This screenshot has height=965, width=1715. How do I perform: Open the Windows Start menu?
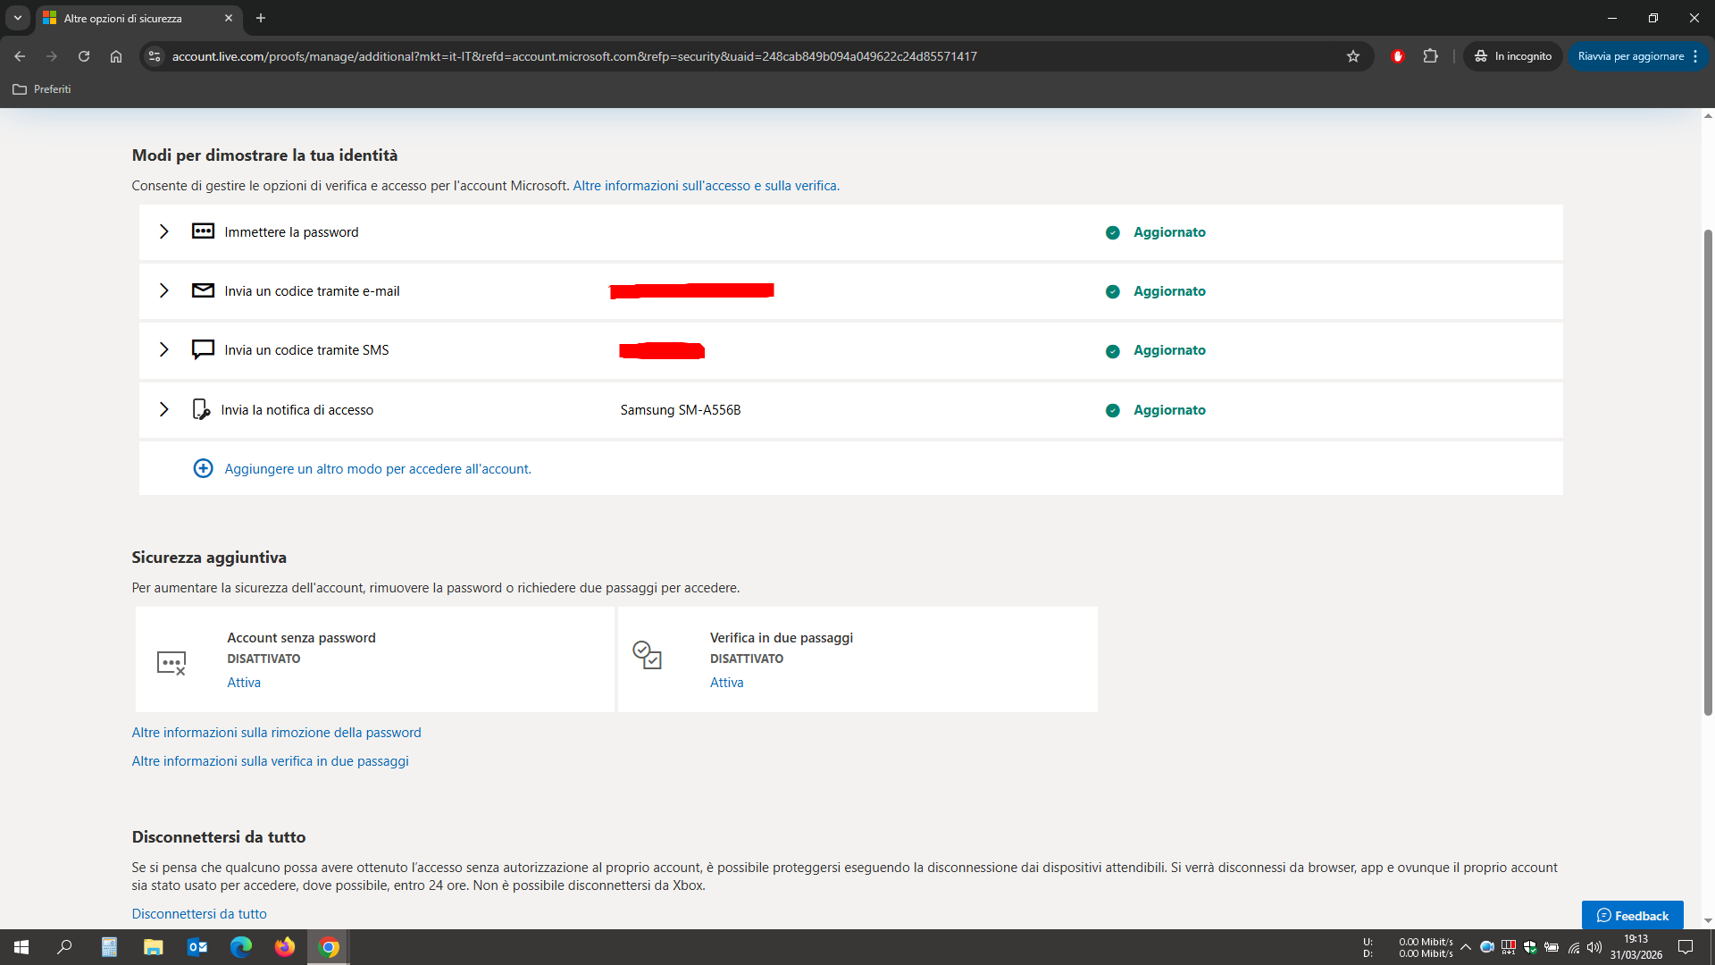[x=21, y=947]
